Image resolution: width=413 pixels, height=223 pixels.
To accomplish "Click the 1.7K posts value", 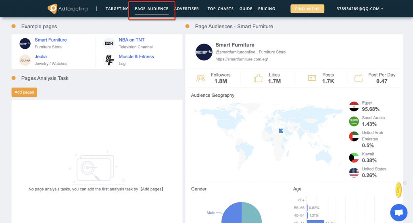I will (328, 81).
